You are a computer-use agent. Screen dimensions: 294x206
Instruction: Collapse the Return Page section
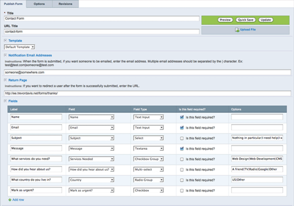click(5, 80)
